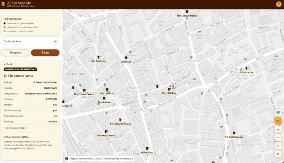Reset map to home view
This screenshot has height=163, width=284.
[x=278, y=146]
